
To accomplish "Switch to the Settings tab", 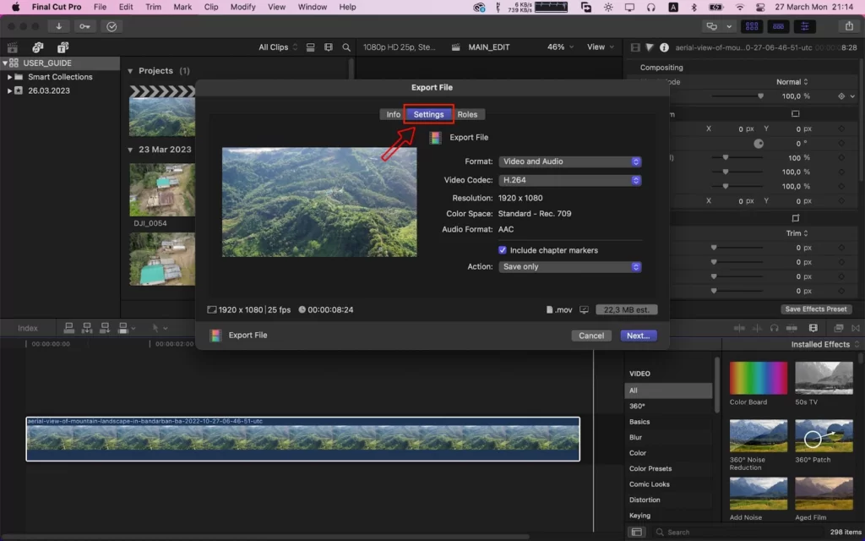I will click(428, 114).
